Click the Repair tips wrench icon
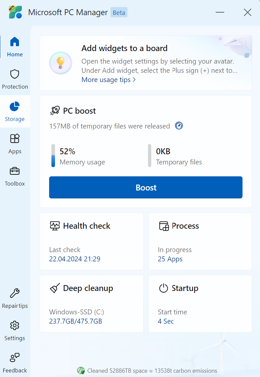 [15, 293]
